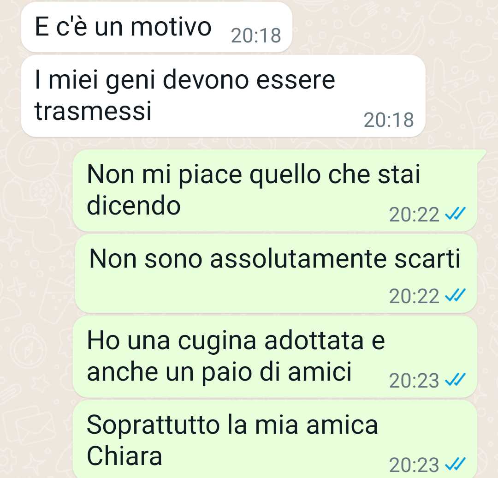The height and width of the screenshot is (478, 498).
Task: Tap the read receipt ticks on 'Non mi piace' message
Action: click(x=455, y=214)
